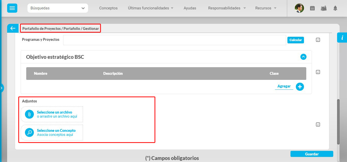Click the back arrow button
Viewport: 347px width, 162px height.
[13, 28]
